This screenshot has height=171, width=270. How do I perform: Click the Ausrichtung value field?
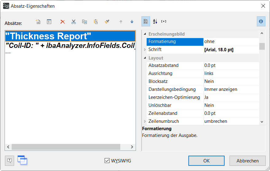tap(231, 73)
